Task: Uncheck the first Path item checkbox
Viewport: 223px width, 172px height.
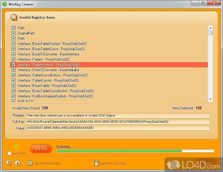Action: point(14,28)
